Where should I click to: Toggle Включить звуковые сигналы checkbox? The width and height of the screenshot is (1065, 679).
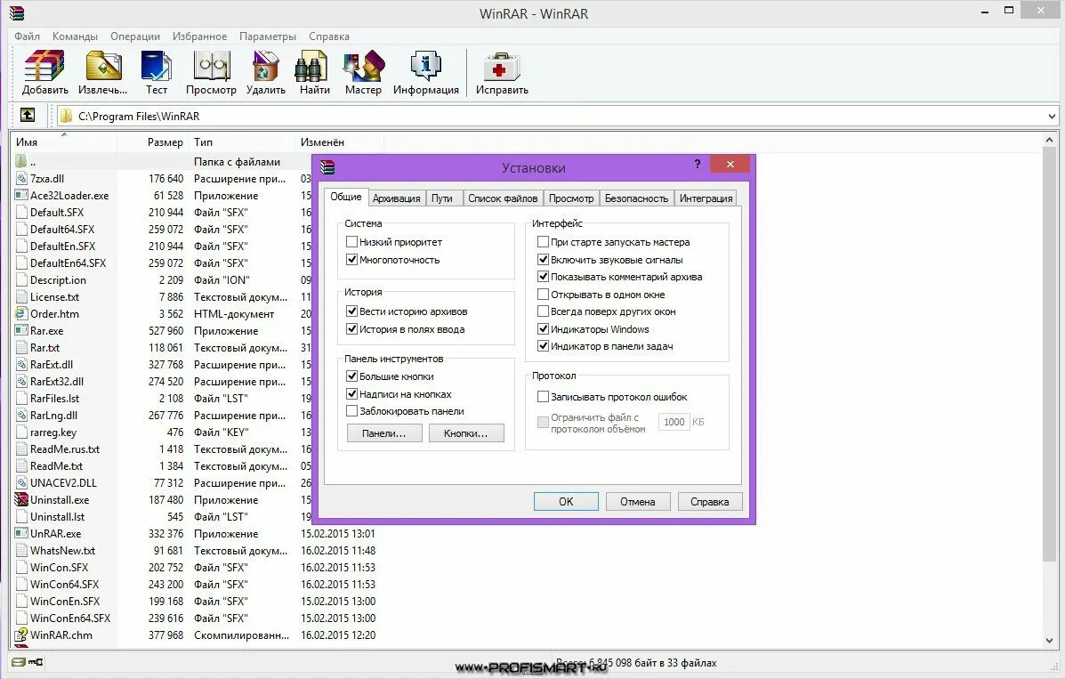pyautogui.click(x=543, y=259)
